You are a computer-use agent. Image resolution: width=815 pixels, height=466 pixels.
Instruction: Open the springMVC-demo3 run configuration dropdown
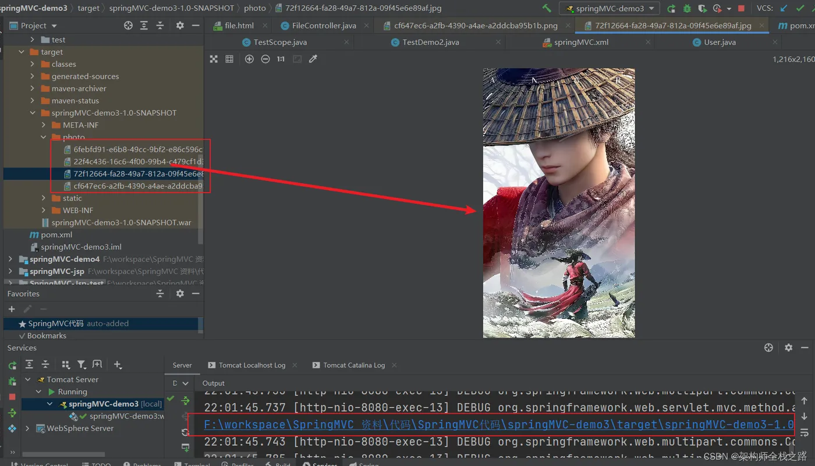[610, 9]
